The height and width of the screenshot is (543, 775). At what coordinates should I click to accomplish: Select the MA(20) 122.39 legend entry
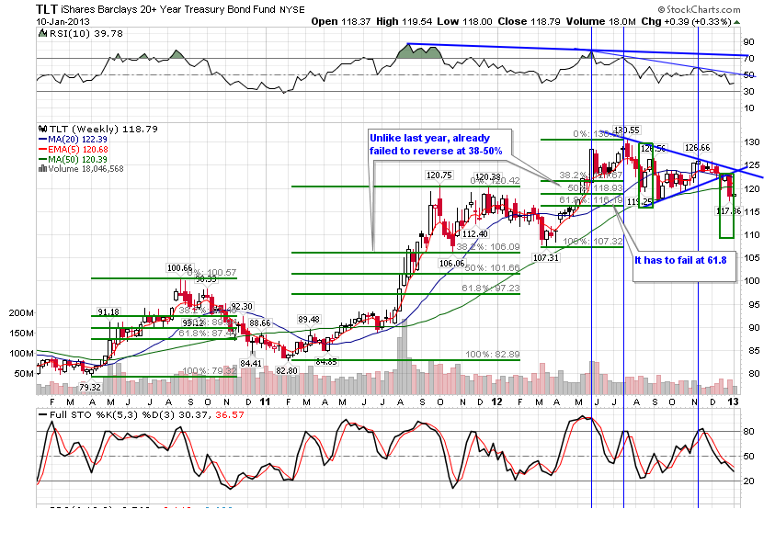click(74, 140)
